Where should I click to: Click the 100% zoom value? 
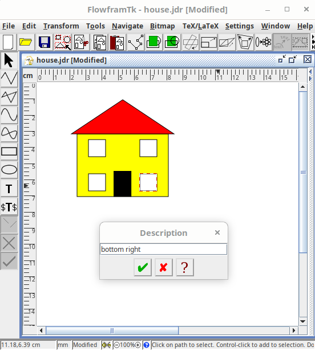[127, 345]
